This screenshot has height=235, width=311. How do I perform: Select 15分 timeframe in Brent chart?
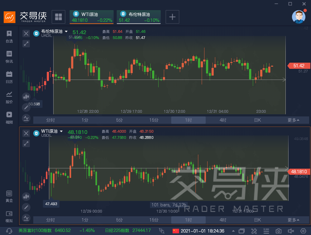(x=154, y=120)
